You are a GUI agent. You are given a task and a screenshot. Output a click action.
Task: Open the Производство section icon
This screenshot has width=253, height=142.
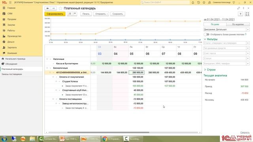(4, 36)
